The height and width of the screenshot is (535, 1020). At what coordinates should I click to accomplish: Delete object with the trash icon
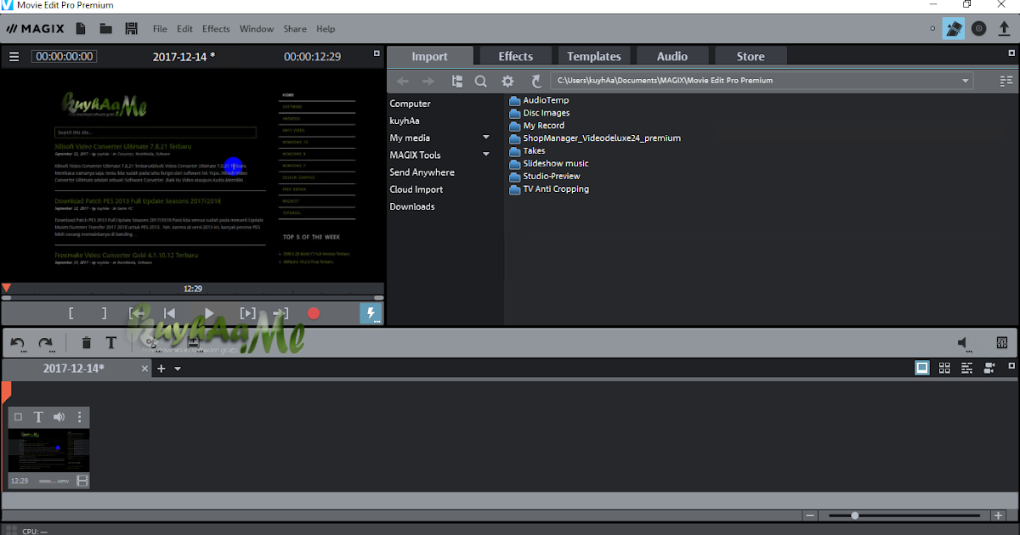pyautogui.click(x=86, y=343)
